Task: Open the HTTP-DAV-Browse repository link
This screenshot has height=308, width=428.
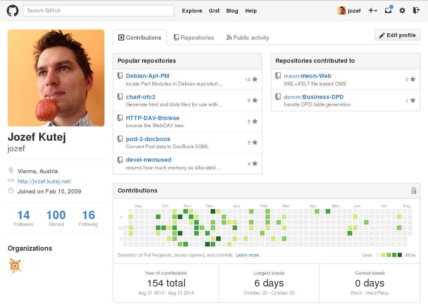Action: tap(152, 118)
